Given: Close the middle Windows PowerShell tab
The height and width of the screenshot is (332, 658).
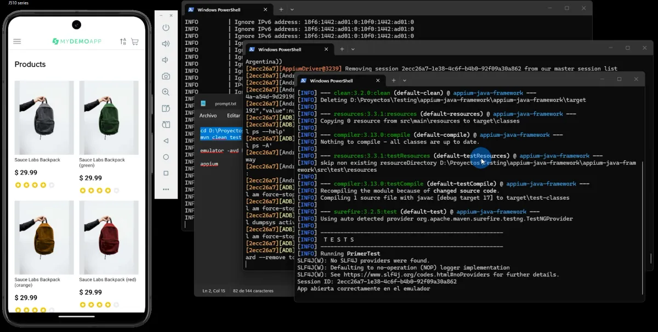Looking at the screenshot, I should click(326, 49).
